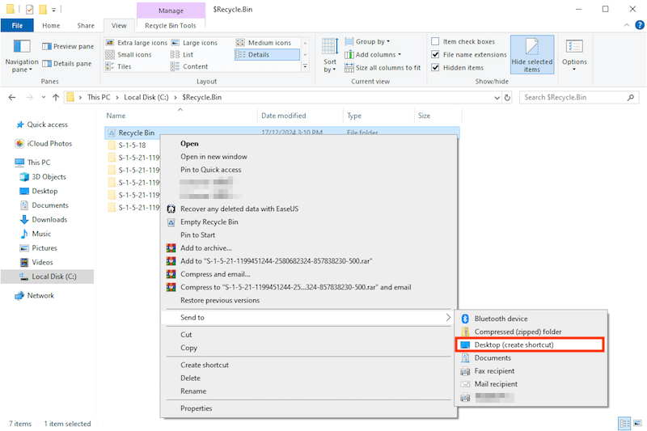Switch to Small icons layout
The image size is (647, 431).
129,54
